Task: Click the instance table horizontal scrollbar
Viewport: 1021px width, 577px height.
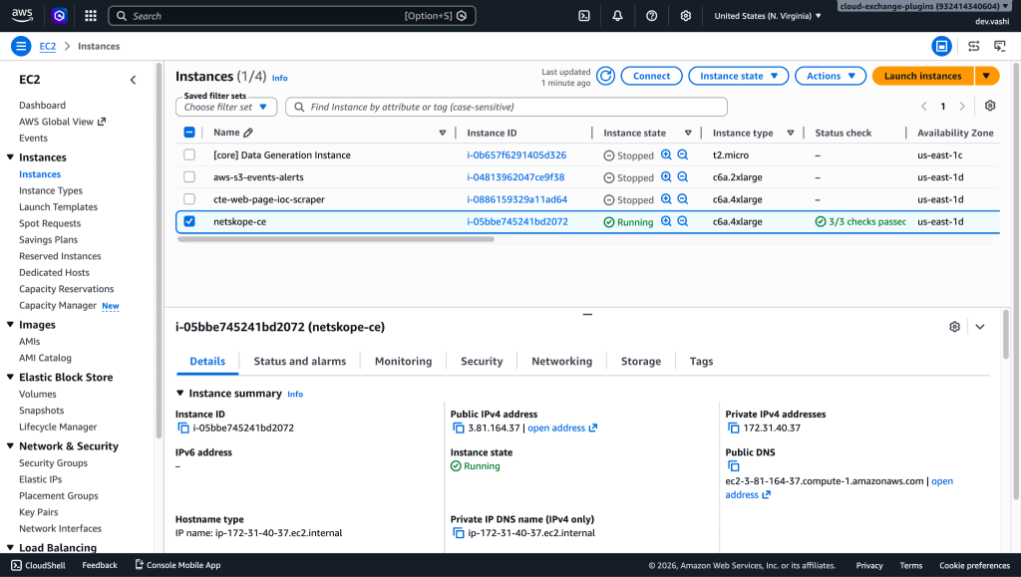Action: pyautogui.click(x=336, y=239)
